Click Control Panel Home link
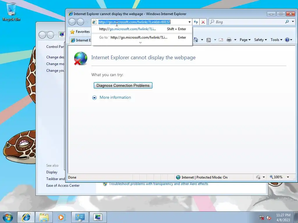This screenshot has height=223, width=298. (55, 47)
